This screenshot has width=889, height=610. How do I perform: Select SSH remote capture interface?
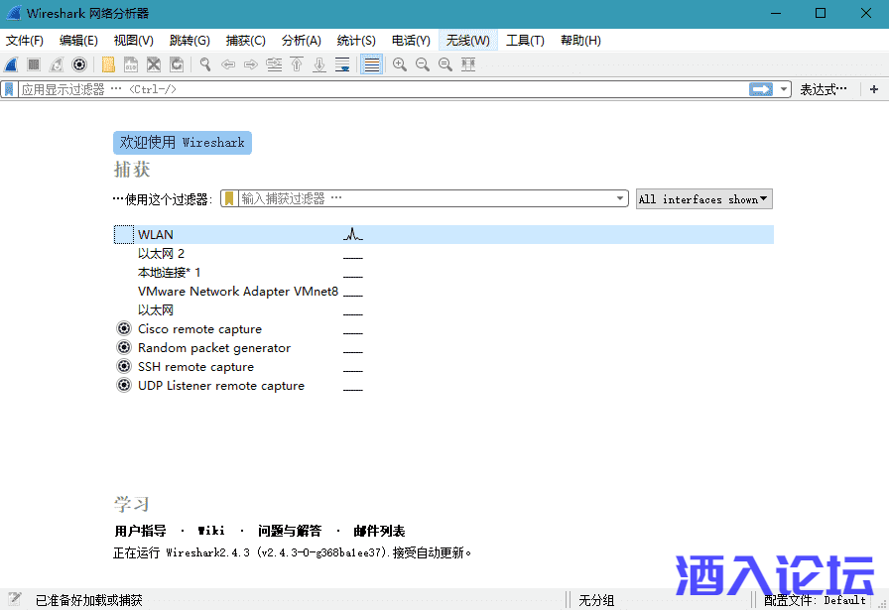[444, 367]
